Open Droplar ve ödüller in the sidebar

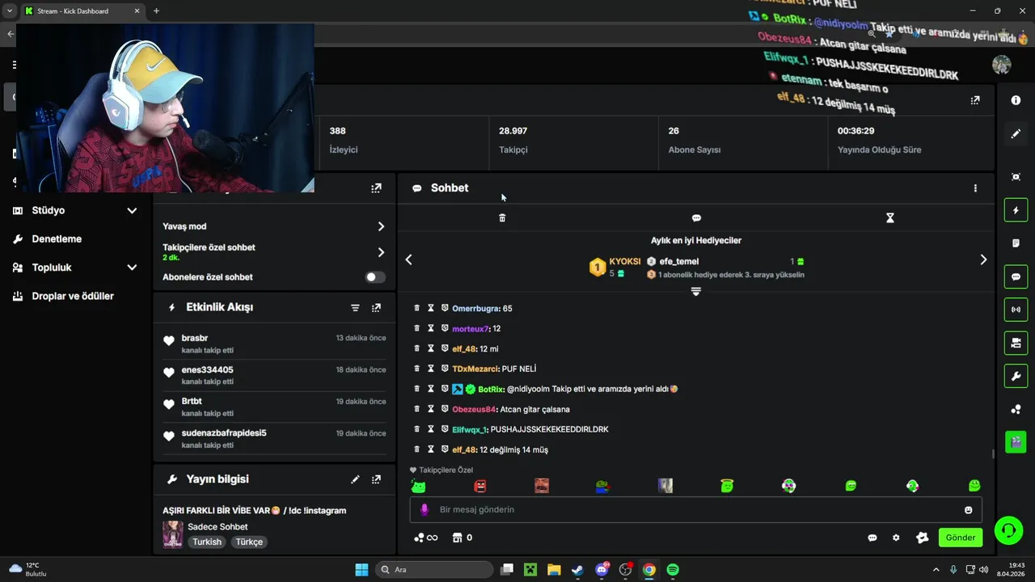(x=73, y=296)
